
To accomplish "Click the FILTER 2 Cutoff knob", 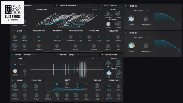I will pyautogui.click(x=131, y=46).
